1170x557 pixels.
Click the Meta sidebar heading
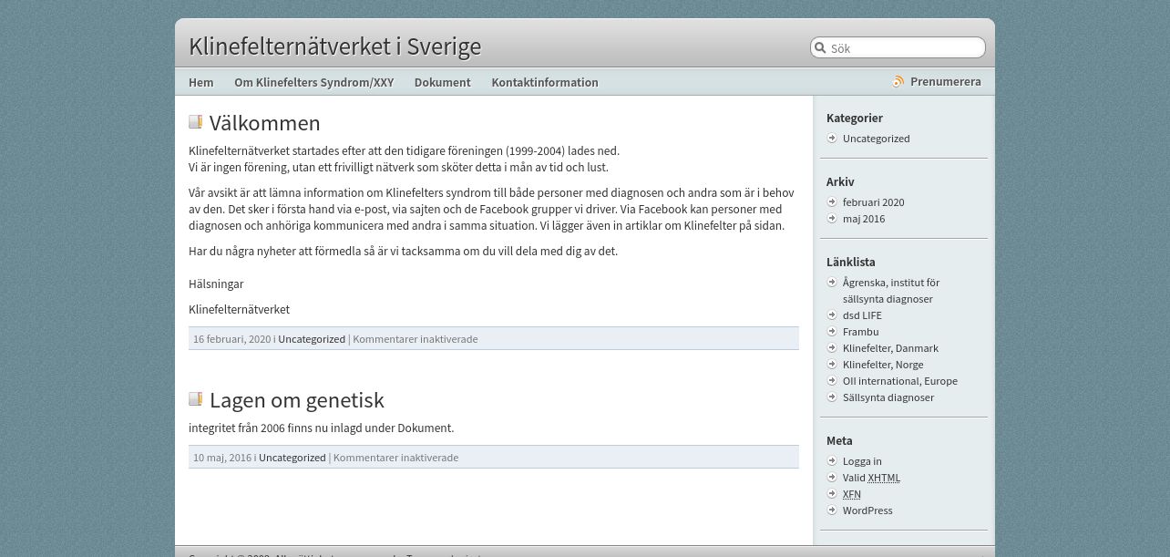839,440
